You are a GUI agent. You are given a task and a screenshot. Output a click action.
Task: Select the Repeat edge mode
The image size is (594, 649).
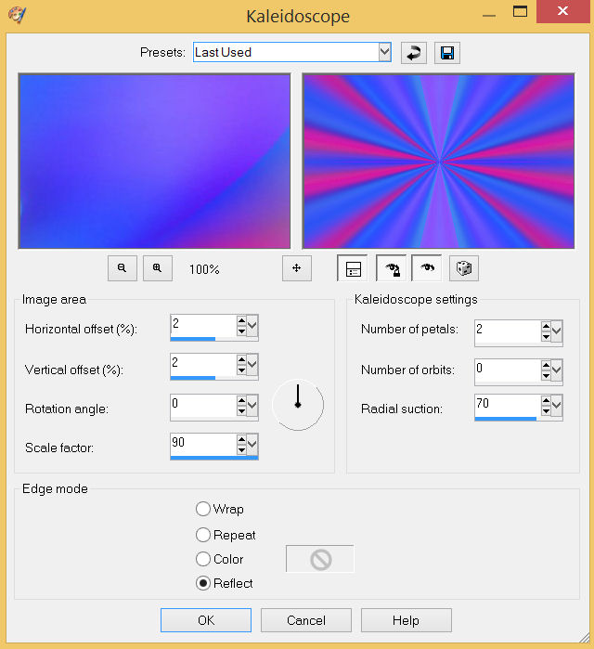(x=203, y=535)
